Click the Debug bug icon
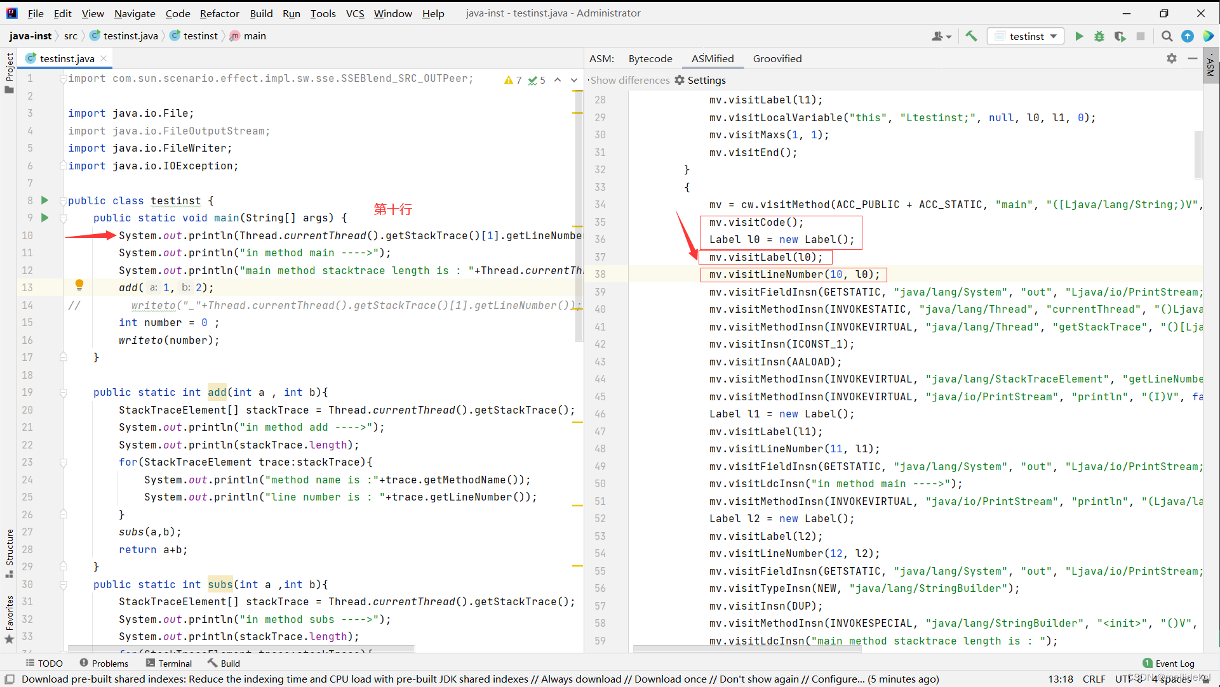 pyautogui.click(x=1099, y=36)
